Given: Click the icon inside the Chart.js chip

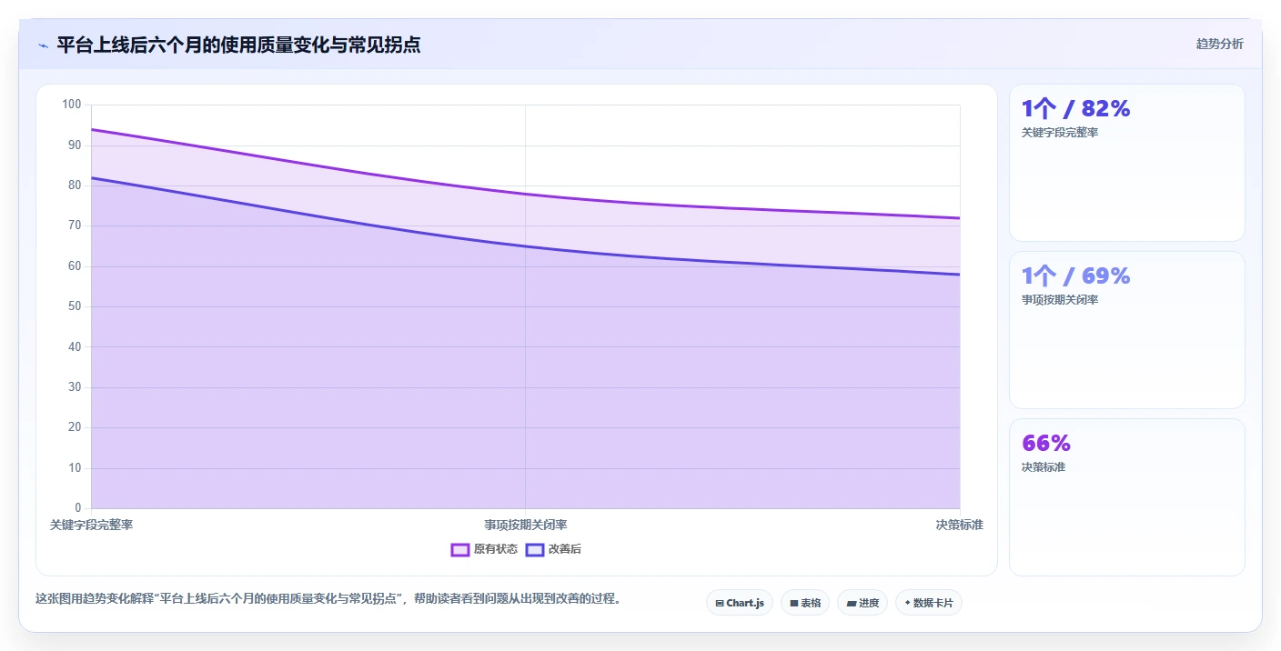Looking at the screenshot, I should (x=720, y=603).
